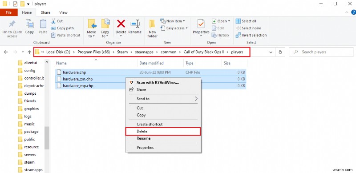Click Invert selection in ribbon
356x173 pixels.
pyautogui.click(x=251, y=35)
